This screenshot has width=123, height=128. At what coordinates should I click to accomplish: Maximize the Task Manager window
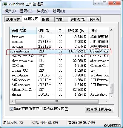pos(104,3)
